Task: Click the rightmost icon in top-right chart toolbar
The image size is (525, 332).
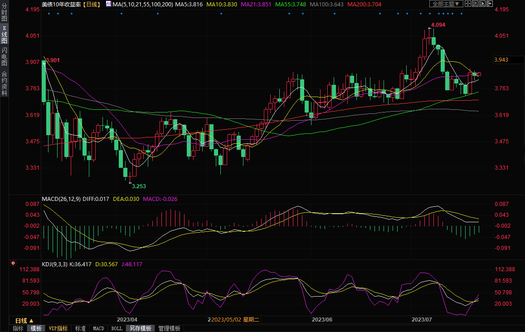Action: (489, 4)
